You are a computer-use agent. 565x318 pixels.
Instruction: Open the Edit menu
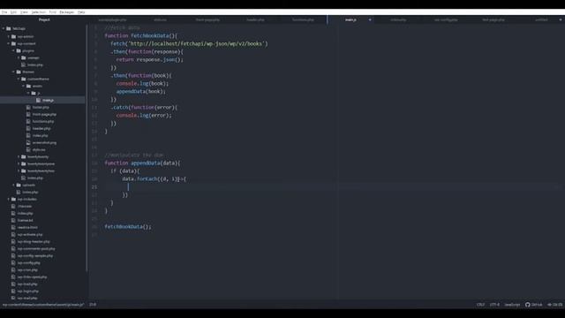[x=13, y=12]
